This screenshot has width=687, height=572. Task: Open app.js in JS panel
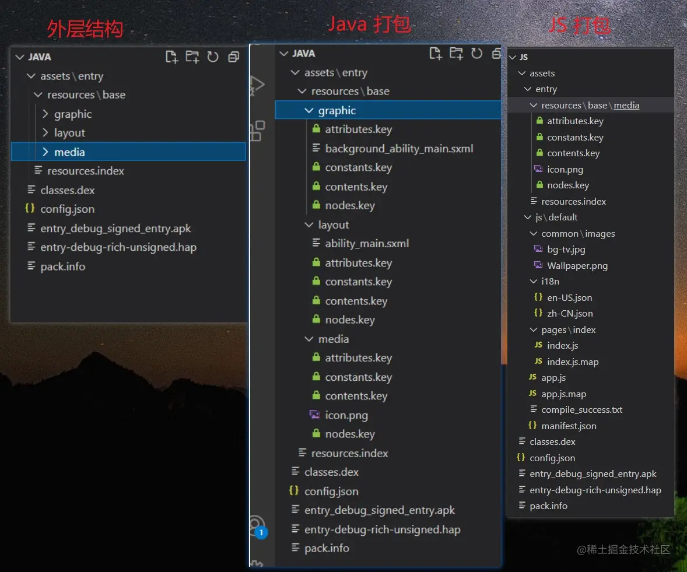click(553, 377)
